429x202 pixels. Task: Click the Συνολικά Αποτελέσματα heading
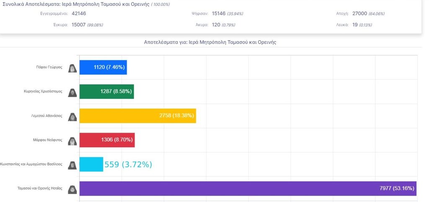coord(76,4)
